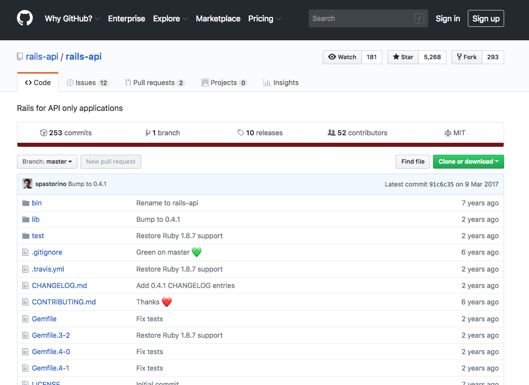Click the lib folder icon
The height and width of the screenshot is (385, 529).
point(26,219)
